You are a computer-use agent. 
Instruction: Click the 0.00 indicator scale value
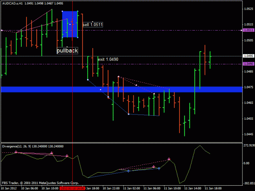(x=246, y=163)
